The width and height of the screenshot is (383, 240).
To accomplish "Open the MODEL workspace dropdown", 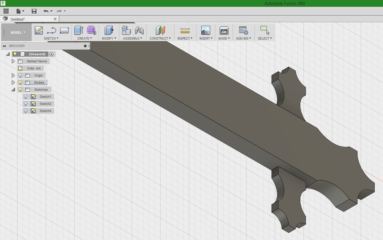I will click(x=18, y=33).
